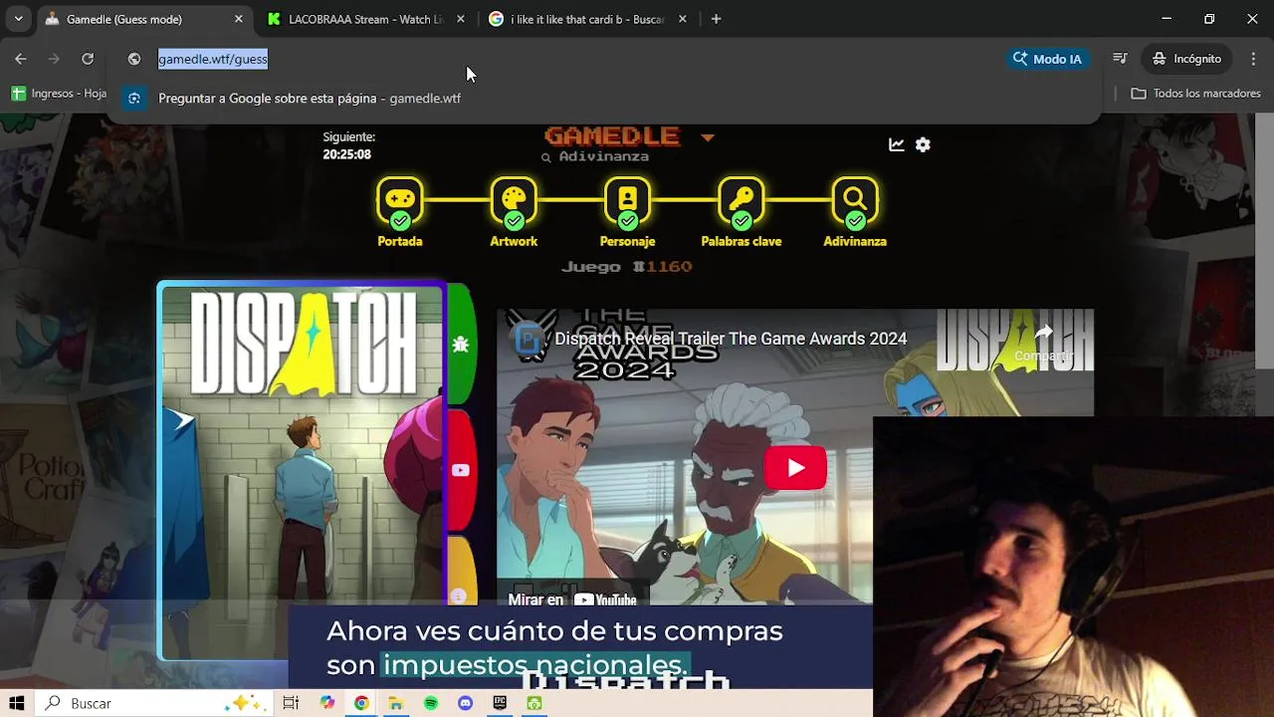This screenshot has height=717, width=1274.
Task: Close the Gamedle (Guess mode) tab
Action: click(x=239, y=19)
